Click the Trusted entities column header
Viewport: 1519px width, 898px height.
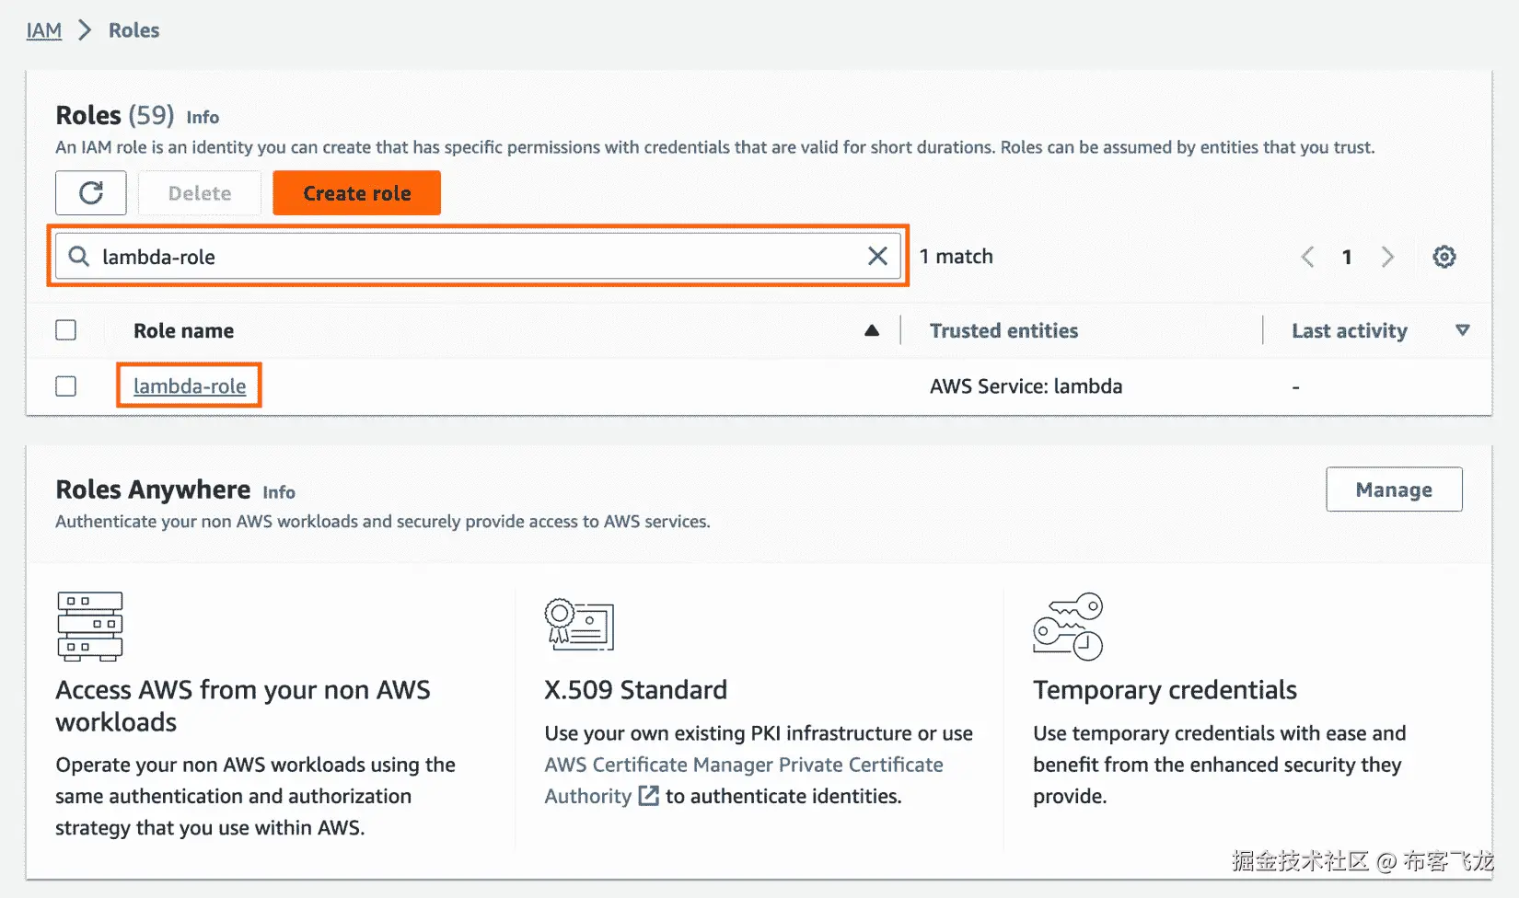[x=1003, y=330]
